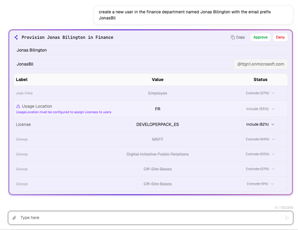Deny the provisioning request
The height and width of the screenshot is (230, 298).
pos(280,37)
